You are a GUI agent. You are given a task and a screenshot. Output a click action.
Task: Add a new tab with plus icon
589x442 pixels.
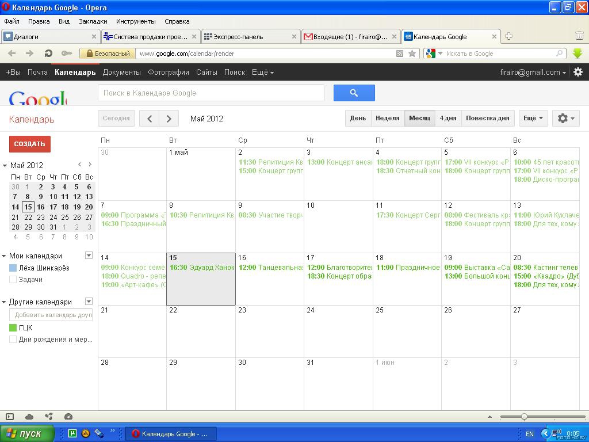coord(508,36)
